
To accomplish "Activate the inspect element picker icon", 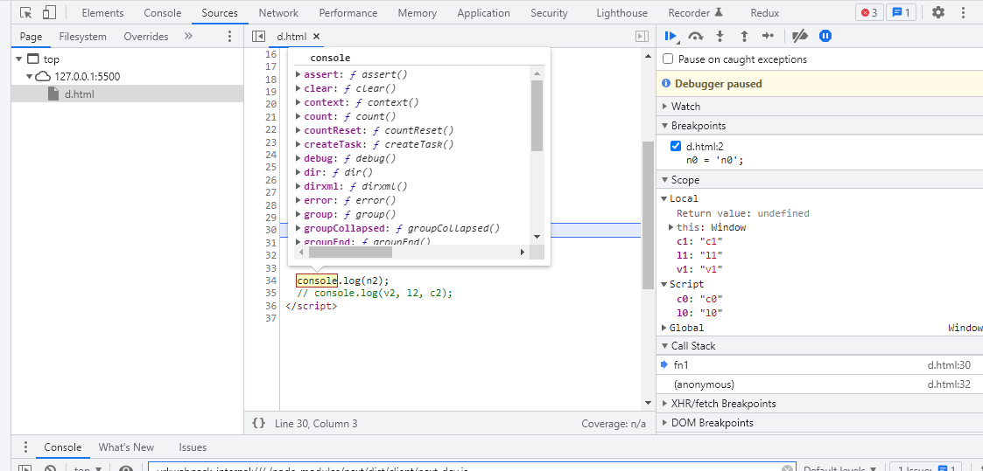I will pyautogui.click(x=25, y=12).
